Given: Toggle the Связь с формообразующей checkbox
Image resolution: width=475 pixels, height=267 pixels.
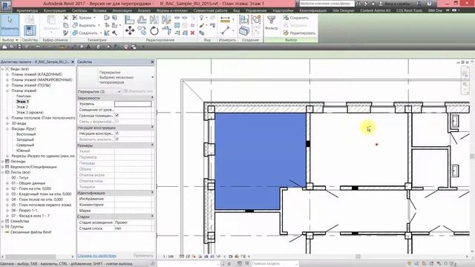Looking at the screenshot, I should click(117, 122).
